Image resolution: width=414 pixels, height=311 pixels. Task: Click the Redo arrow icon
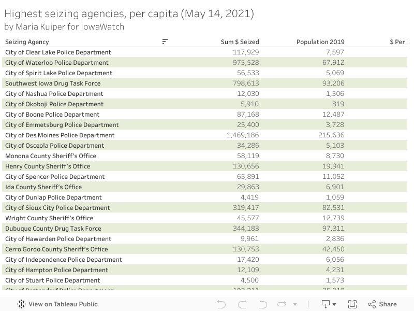[x=242, y=304]
